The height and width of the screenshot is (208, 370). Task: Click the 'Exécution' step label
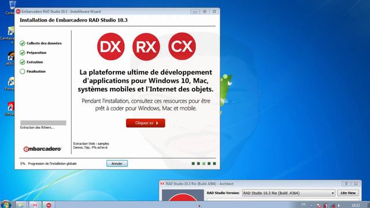click(x=35, y=62)
